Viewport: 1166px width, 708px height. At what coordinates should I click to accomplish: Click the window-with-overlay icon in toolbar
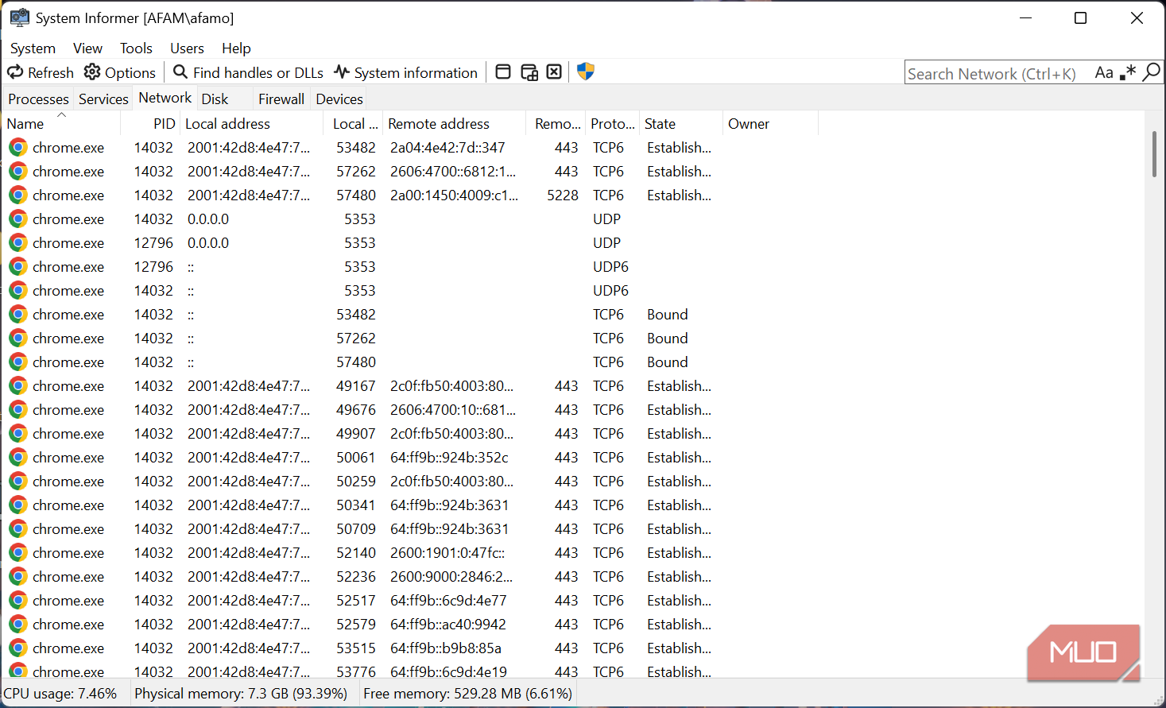click(x=529, y=72)
